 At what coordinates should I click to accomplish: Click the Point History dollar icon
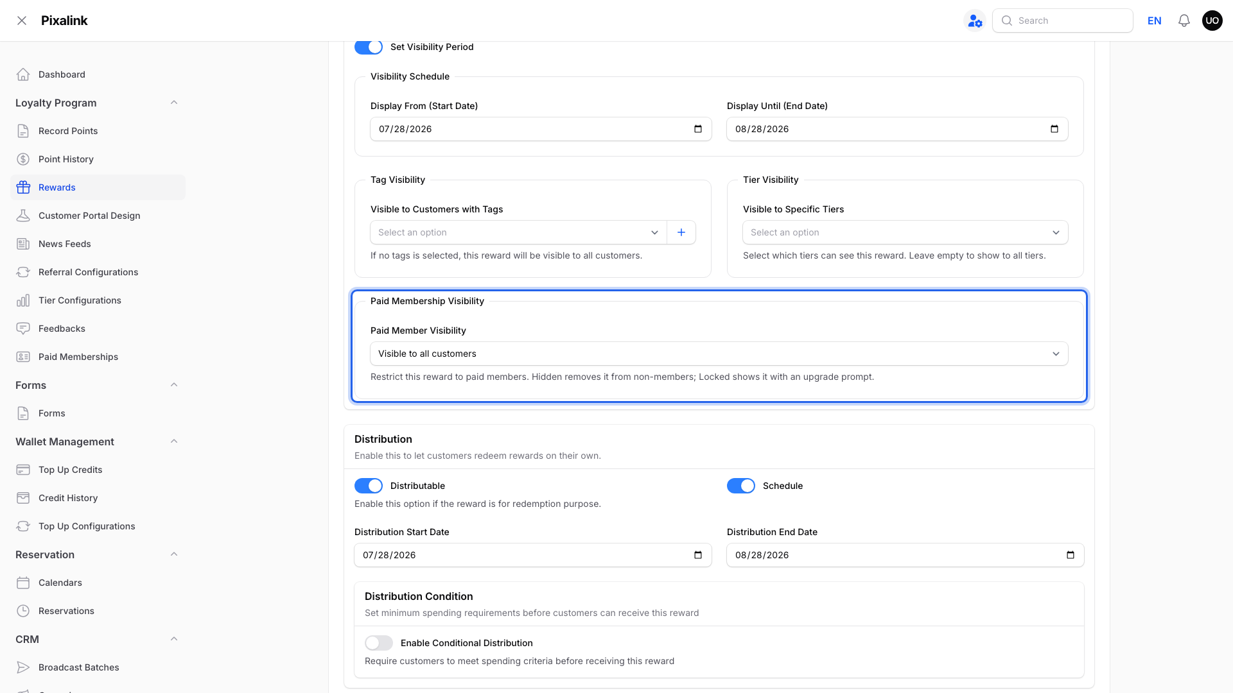click(23, 159)
